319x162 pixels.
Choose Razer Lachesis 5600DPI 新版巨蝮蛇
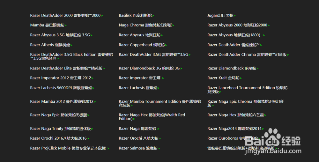(x=62, y=88)
